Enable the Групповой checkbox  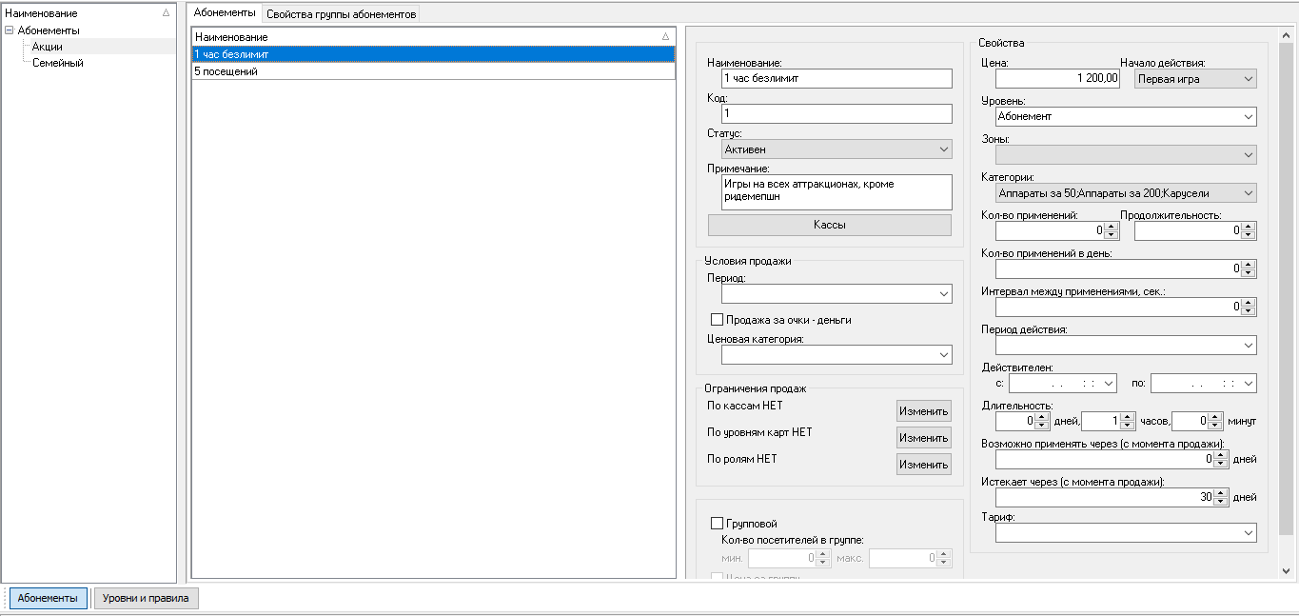[x=718, y=524]
